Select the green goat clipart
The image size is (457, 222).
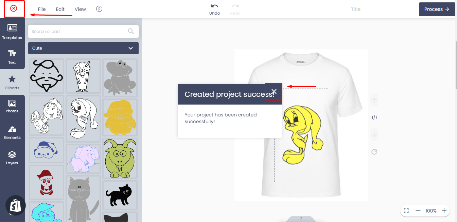[x=120, y=158]
